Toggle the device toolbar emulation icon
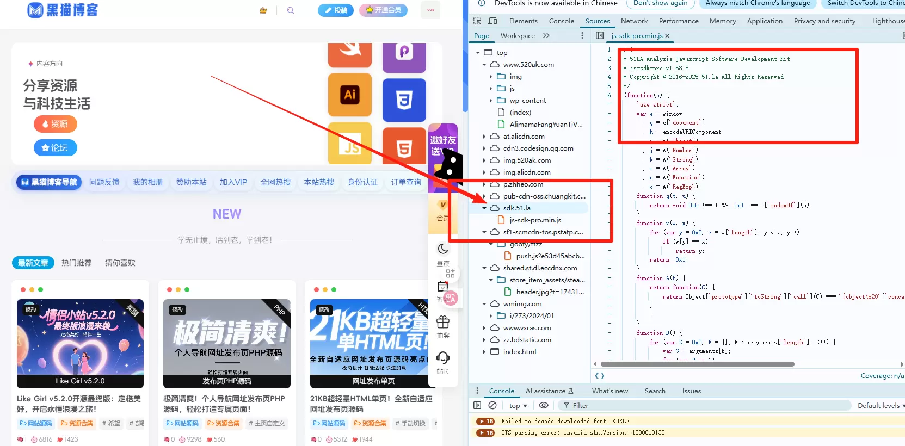Image resolution: width=905 pixels, height=446 pixels. click(x=493, y=21)
